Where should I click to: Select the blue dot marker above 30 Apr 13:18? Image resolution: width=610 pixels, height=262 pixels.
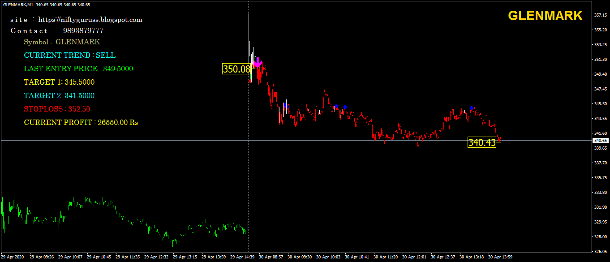[x=472, y=108]
